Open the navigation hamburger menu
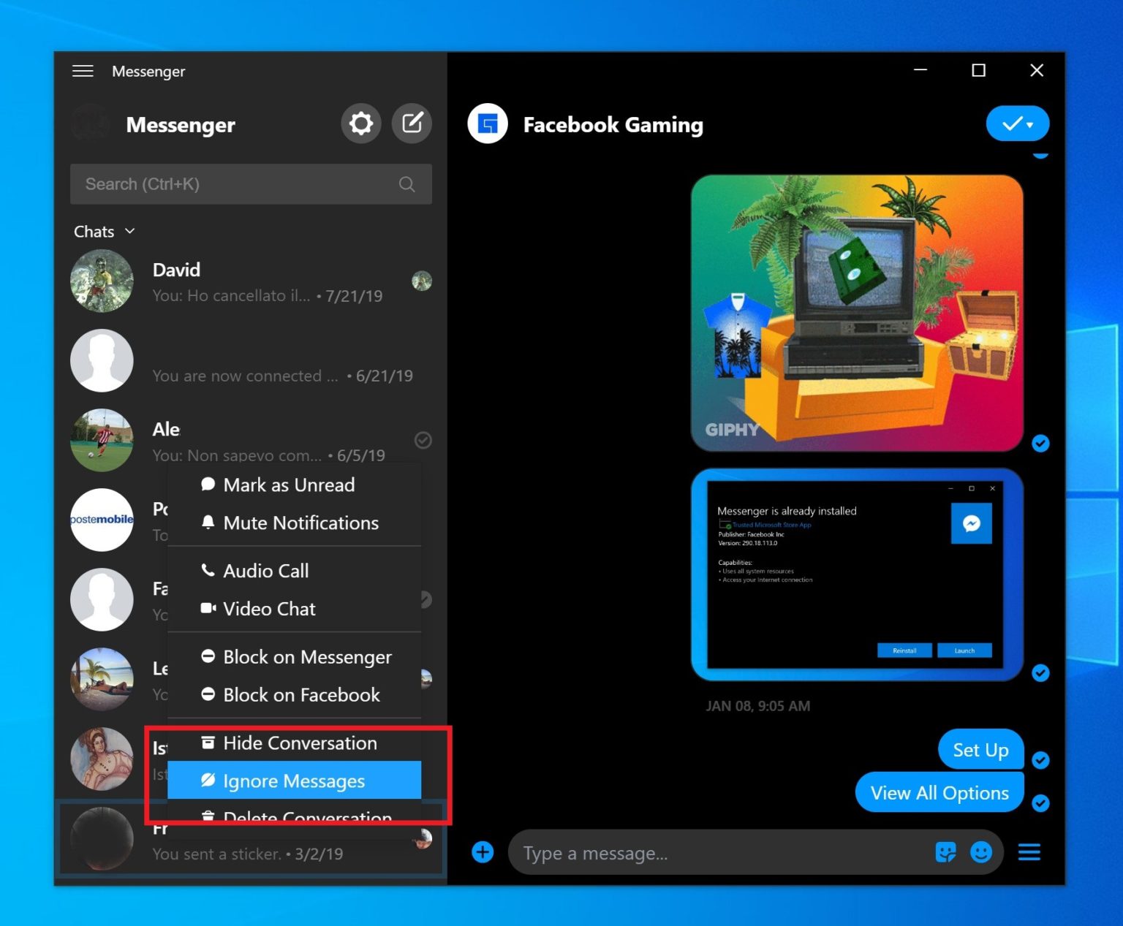This screenshot has height=926, width=1123. coord(82,70)
